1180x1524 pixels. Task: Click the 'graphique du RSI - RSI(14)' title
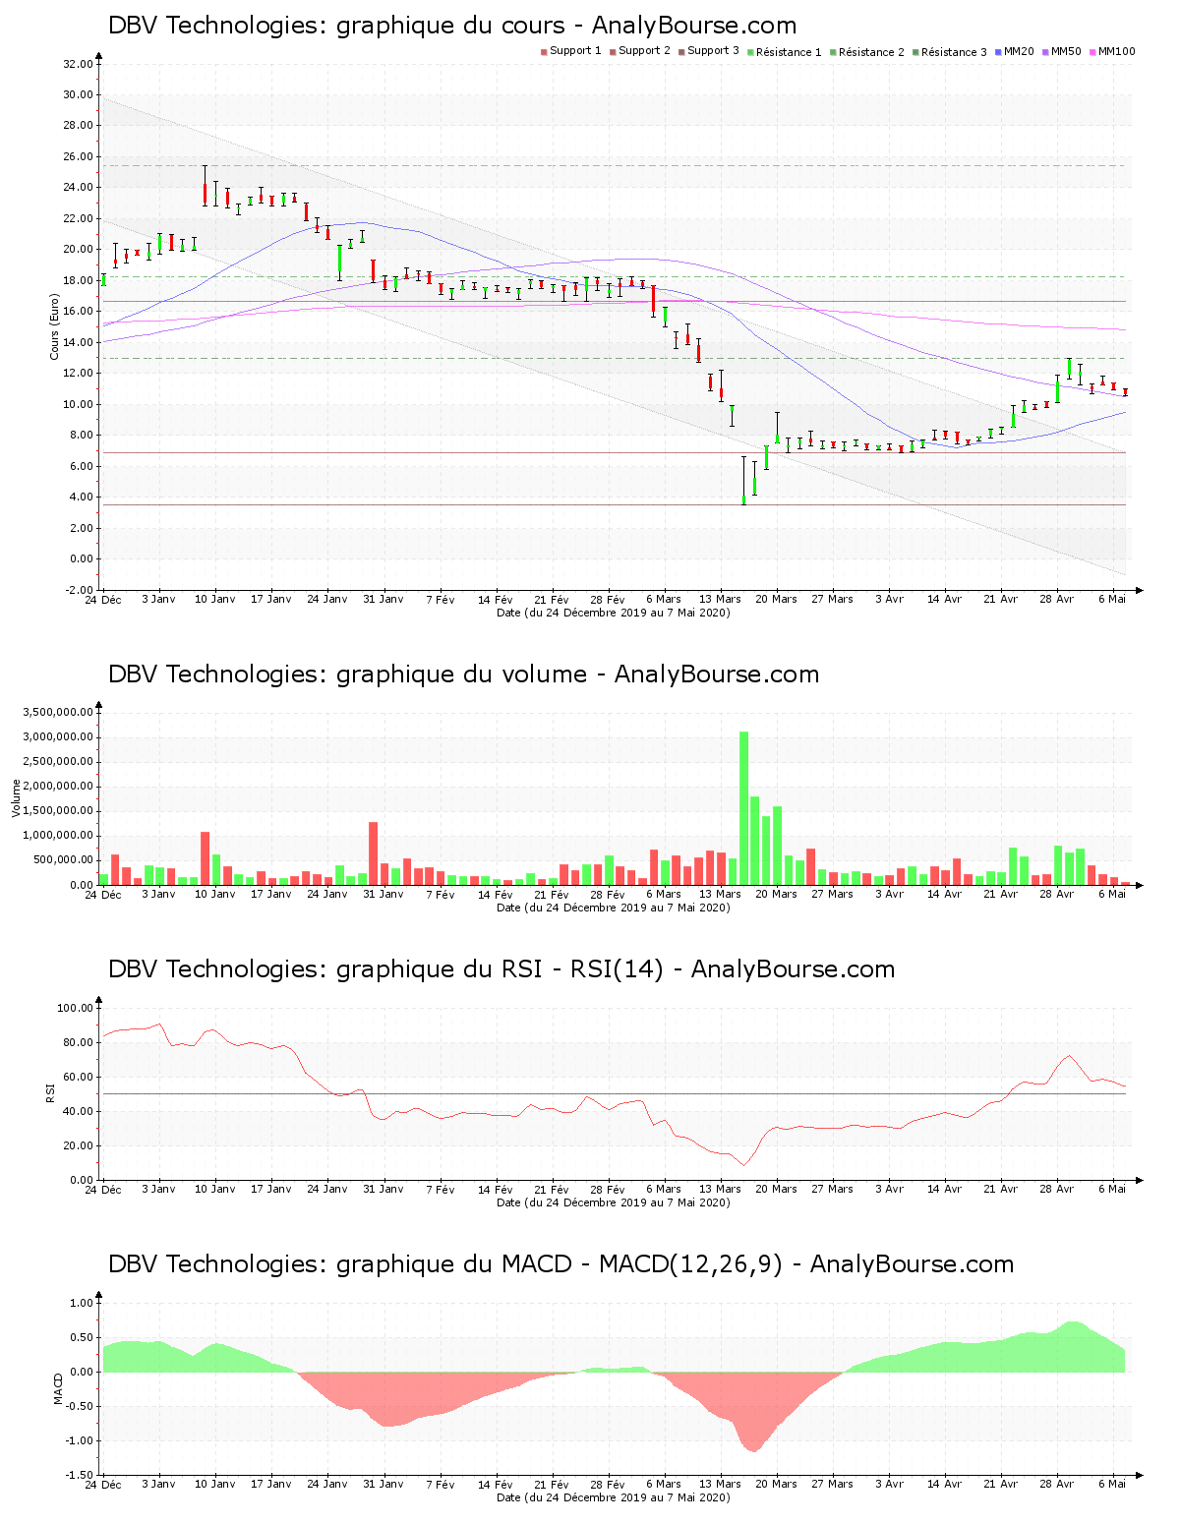coord(501,969)
